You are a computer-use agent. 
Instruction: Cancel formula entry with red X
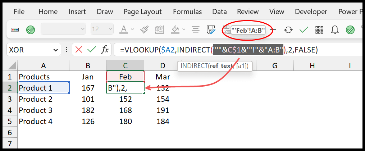[x=79, y=50]
